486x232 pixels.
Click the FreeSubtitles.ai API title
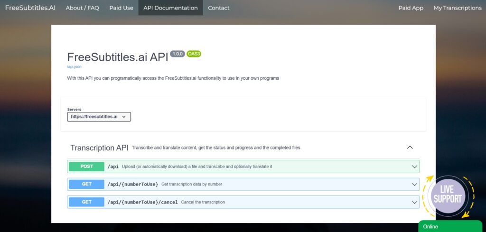tap(118, 57)
